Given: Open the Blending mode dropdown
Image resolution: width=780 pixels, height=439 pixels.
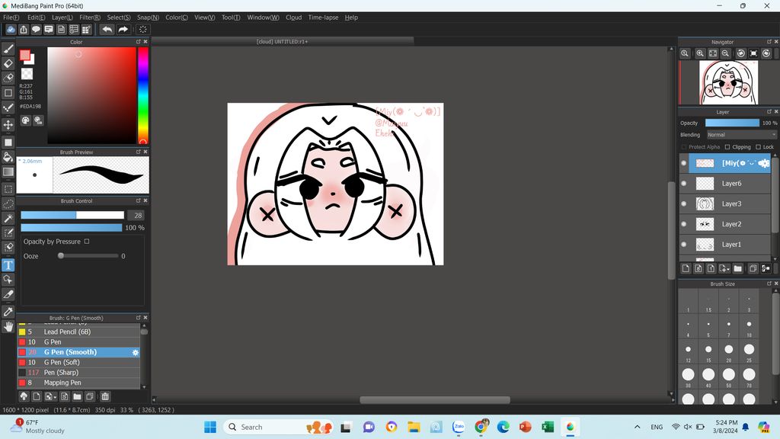Looking at the screenshot, I should [741, 135].
